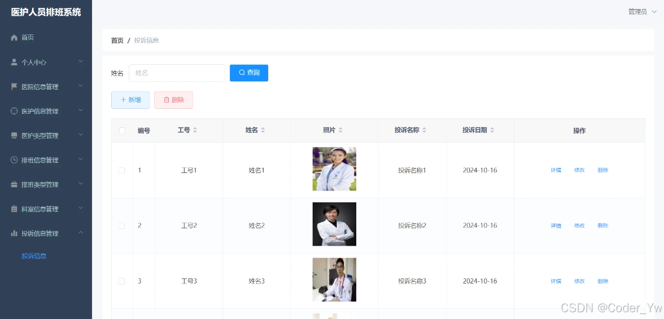Click 修改 for row 姓名3

(x=579, y=281)
